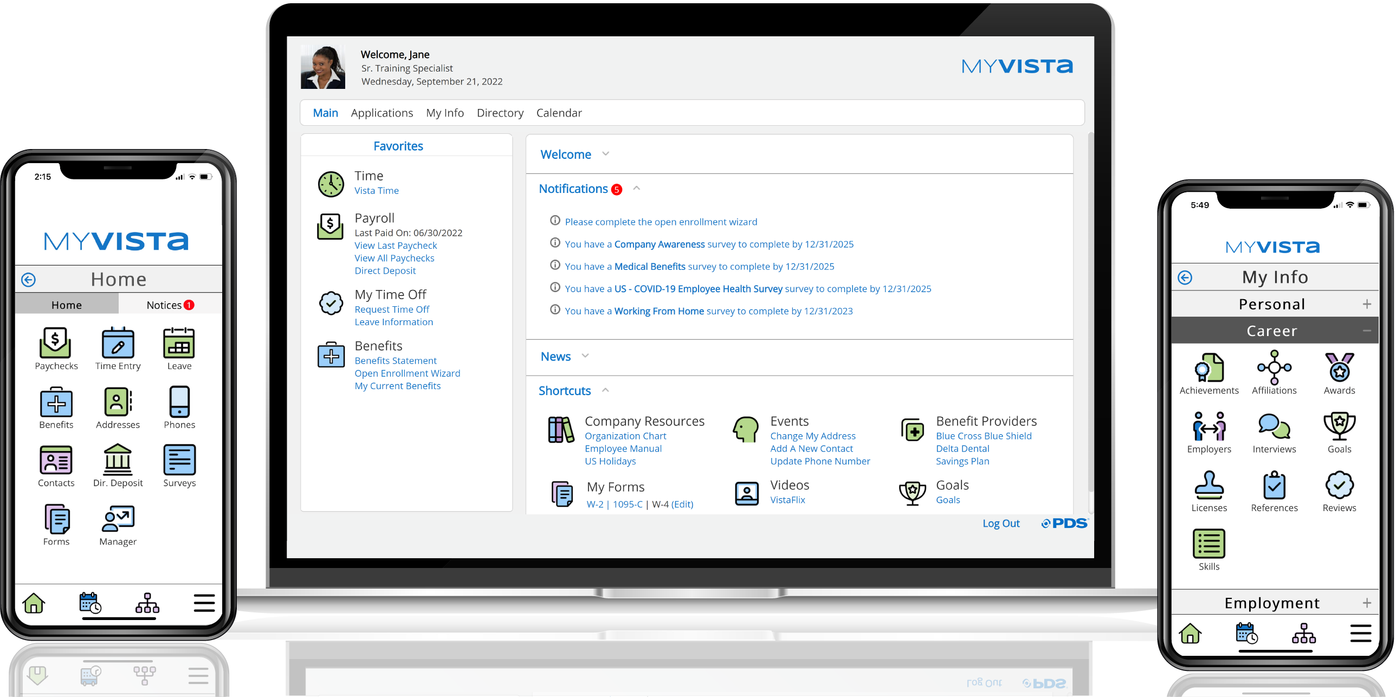
Task: Switch to the Applications tab
Action: click(381, 112)
